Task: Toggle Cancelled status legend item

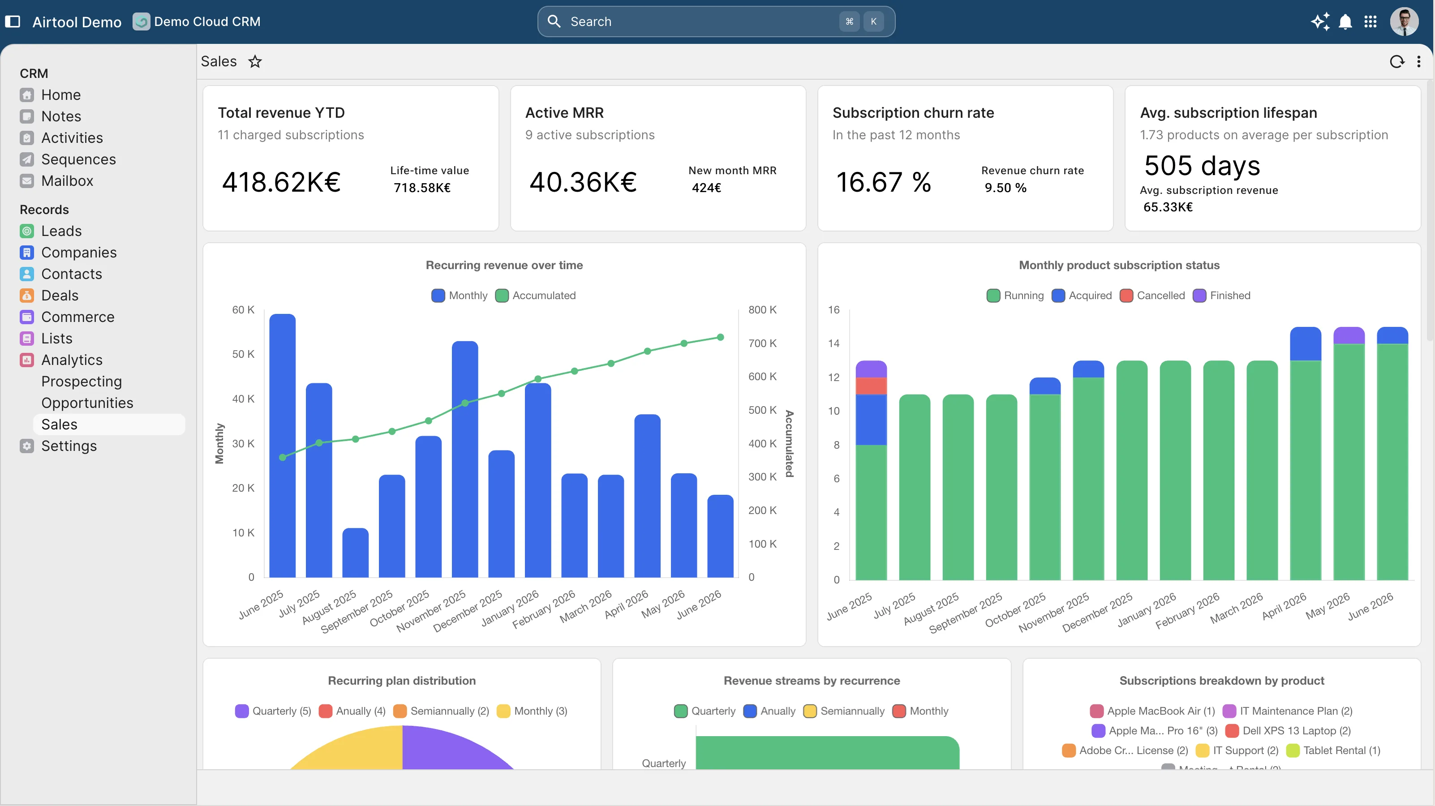Action: point(1152,296)
